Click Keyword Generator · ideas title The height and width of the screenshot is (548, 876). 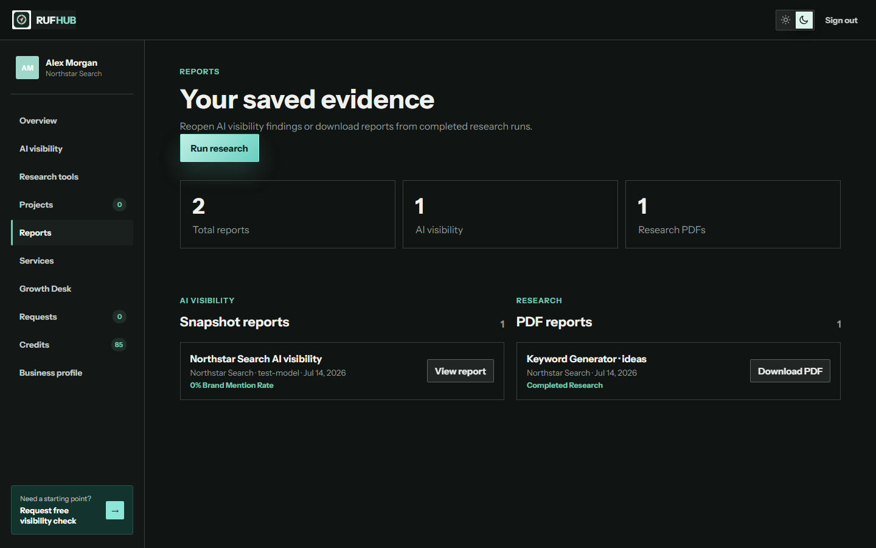[586, 359]
